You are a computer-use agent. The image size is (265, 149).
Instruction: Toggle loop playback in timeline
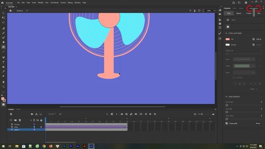pyautogui.click(x=141, y=114)
